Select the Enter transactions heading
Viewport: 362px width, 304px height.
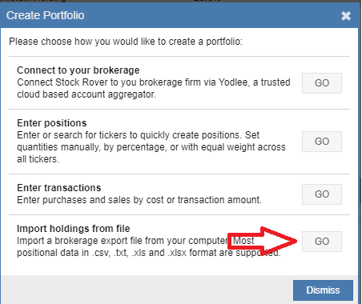click(59, 188)
